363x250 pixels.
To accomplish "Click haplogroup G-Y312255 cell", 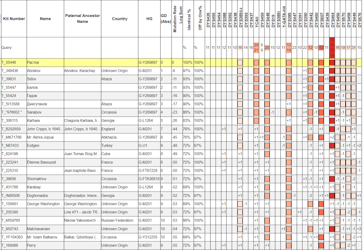I will click(x=148, y=237).
